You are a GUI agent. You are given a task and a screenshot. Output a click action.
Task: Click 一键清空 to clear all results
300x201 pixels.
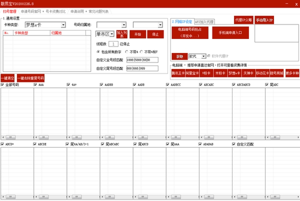pos(8,78)
